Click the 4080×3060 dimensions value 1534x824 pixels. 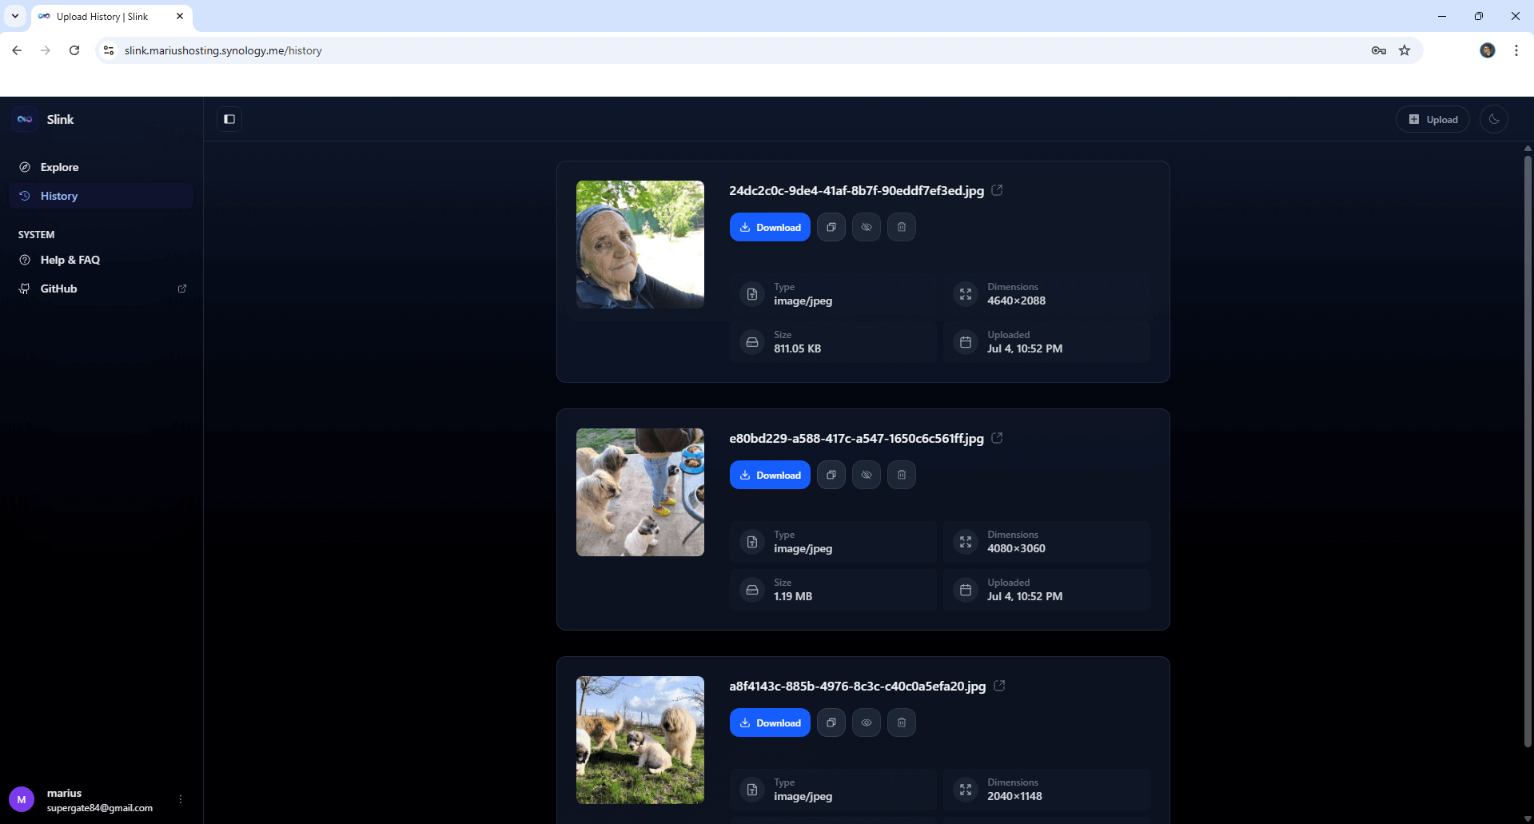(1016, 549)
